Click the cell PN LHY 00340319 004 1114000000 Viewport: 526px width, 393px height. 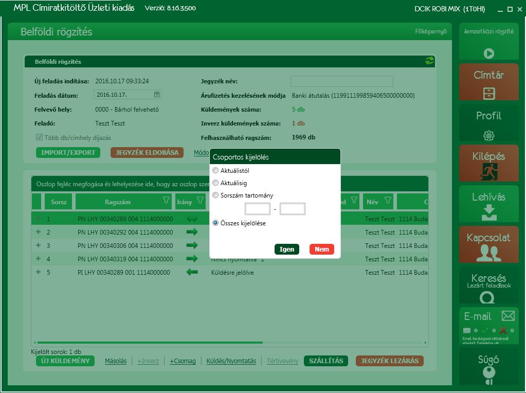pyautogui.click(x=125, y=259)
